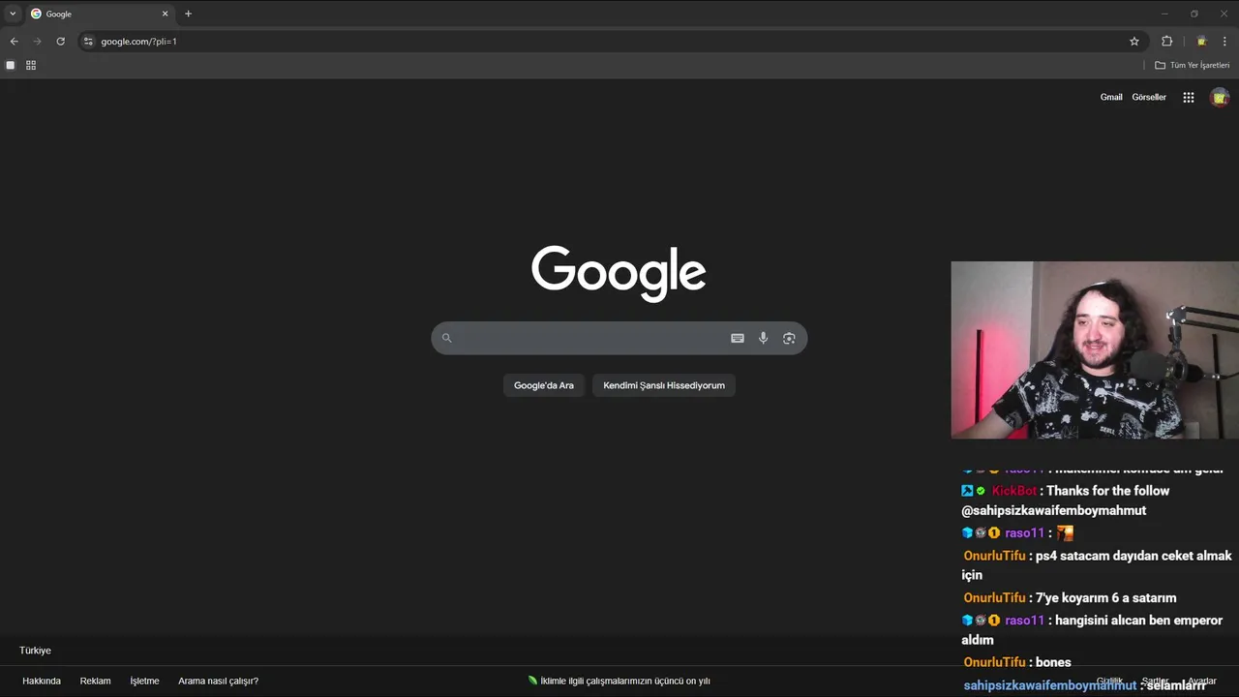Open Google apps grid icon
The height and width of the screenshot is (697, 1239).
pos(1189,97)
